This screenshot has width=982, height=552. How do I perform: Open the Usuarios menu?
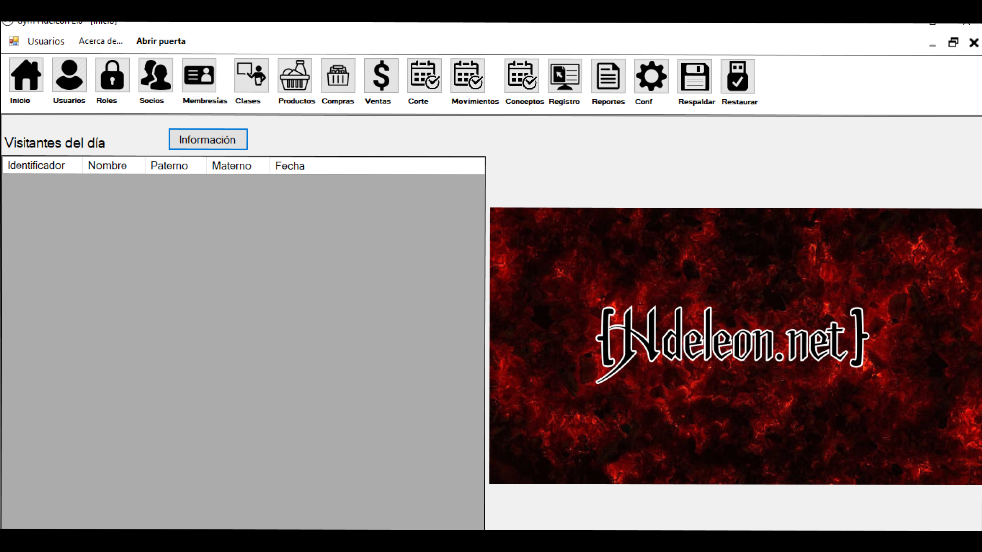point(46,41)
